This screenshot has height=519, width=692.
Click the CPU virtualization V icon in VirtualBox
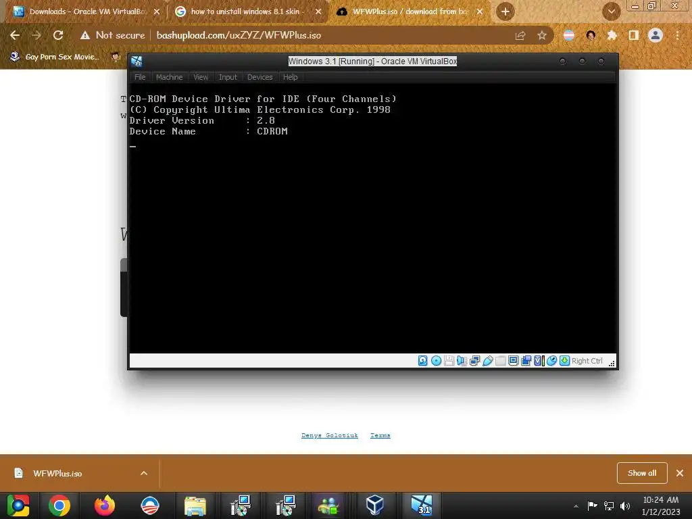point(539,361)
